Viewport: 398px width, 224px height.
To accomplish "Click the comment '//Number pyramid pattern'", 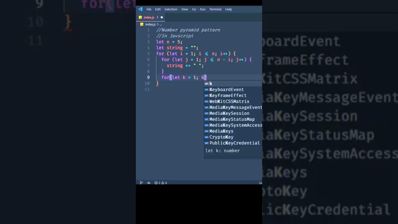I will click(188, 30).
